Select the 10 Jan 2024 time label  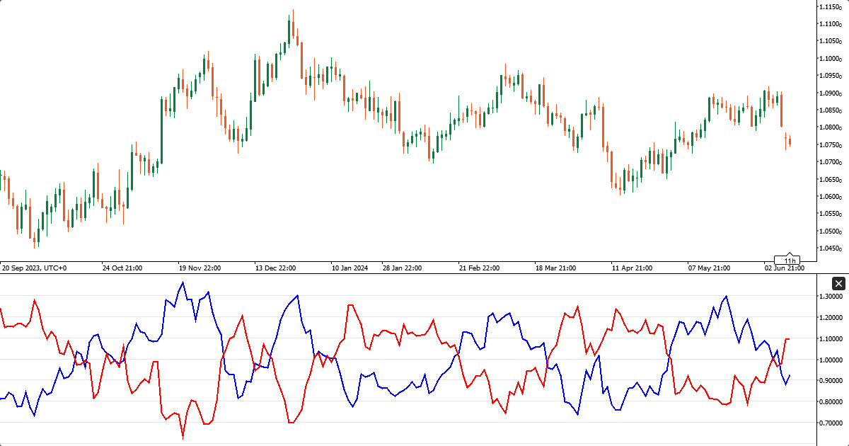tap(350, 268)
